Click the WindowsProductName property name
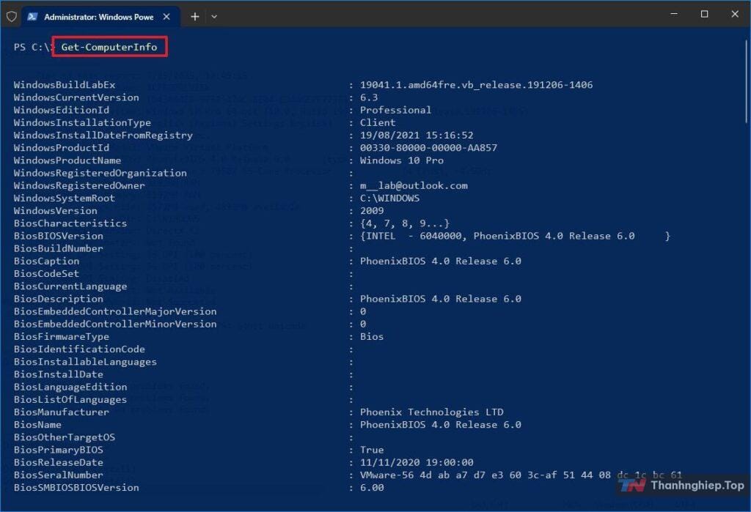 (x=67, y=160)
